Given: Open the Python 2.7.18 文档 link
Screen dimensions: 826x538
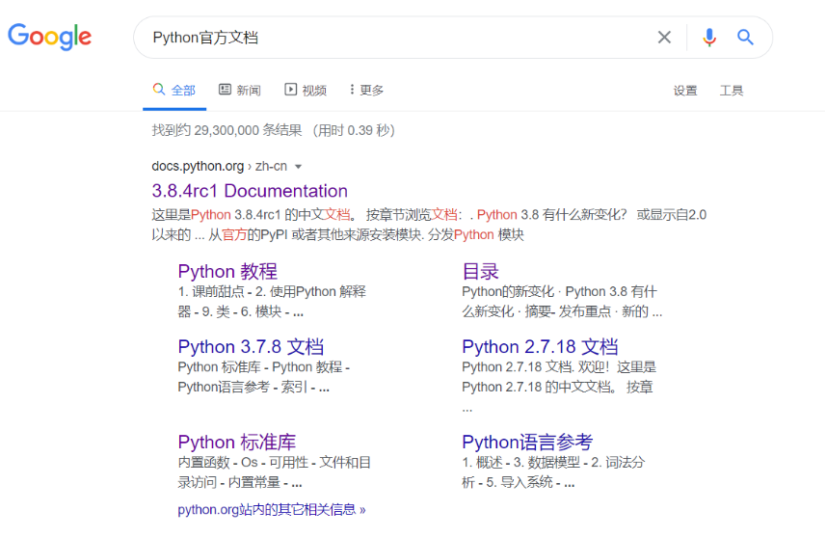Looking at the screenshot, I should (x=540, y=347).
